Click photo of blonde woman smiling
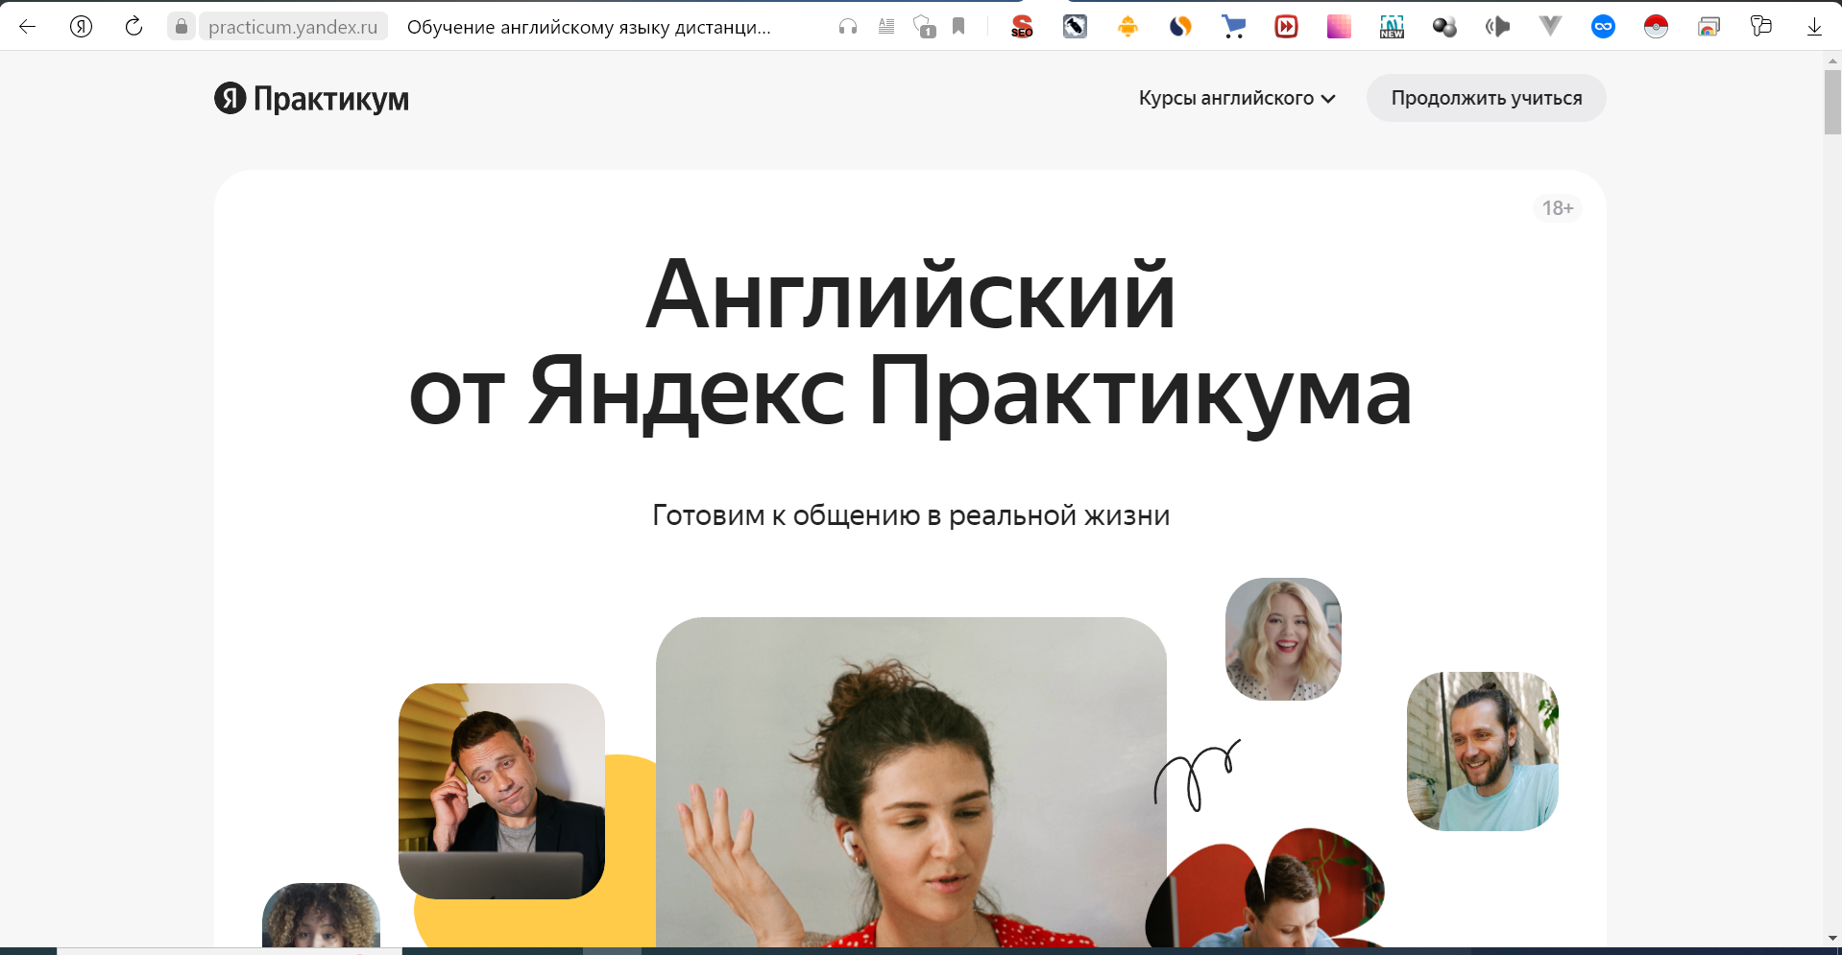Screen dimensions: 1842x955 point(1283,639)
